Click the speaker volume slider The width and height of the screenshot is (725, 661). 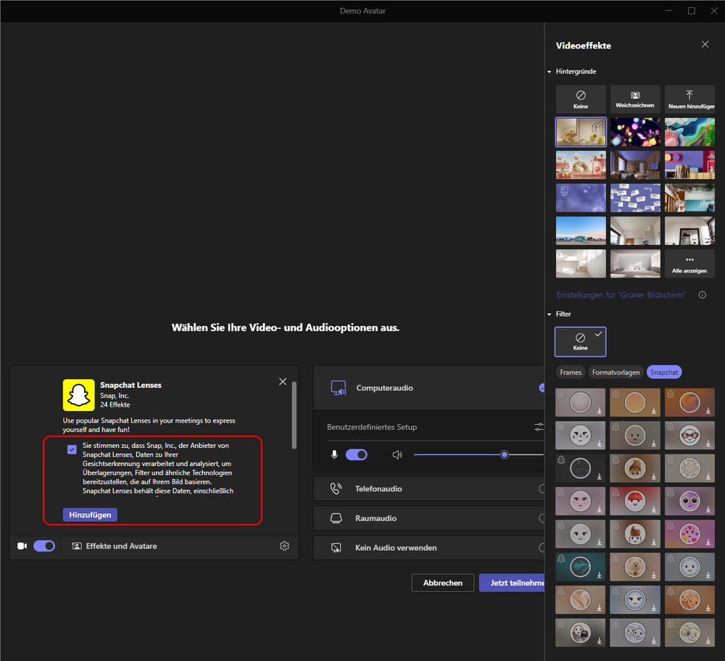[x=478, y=455]
